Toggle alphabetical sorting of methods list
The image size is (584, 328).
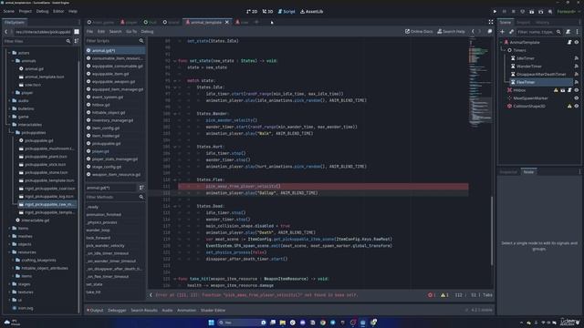point(141,188)
